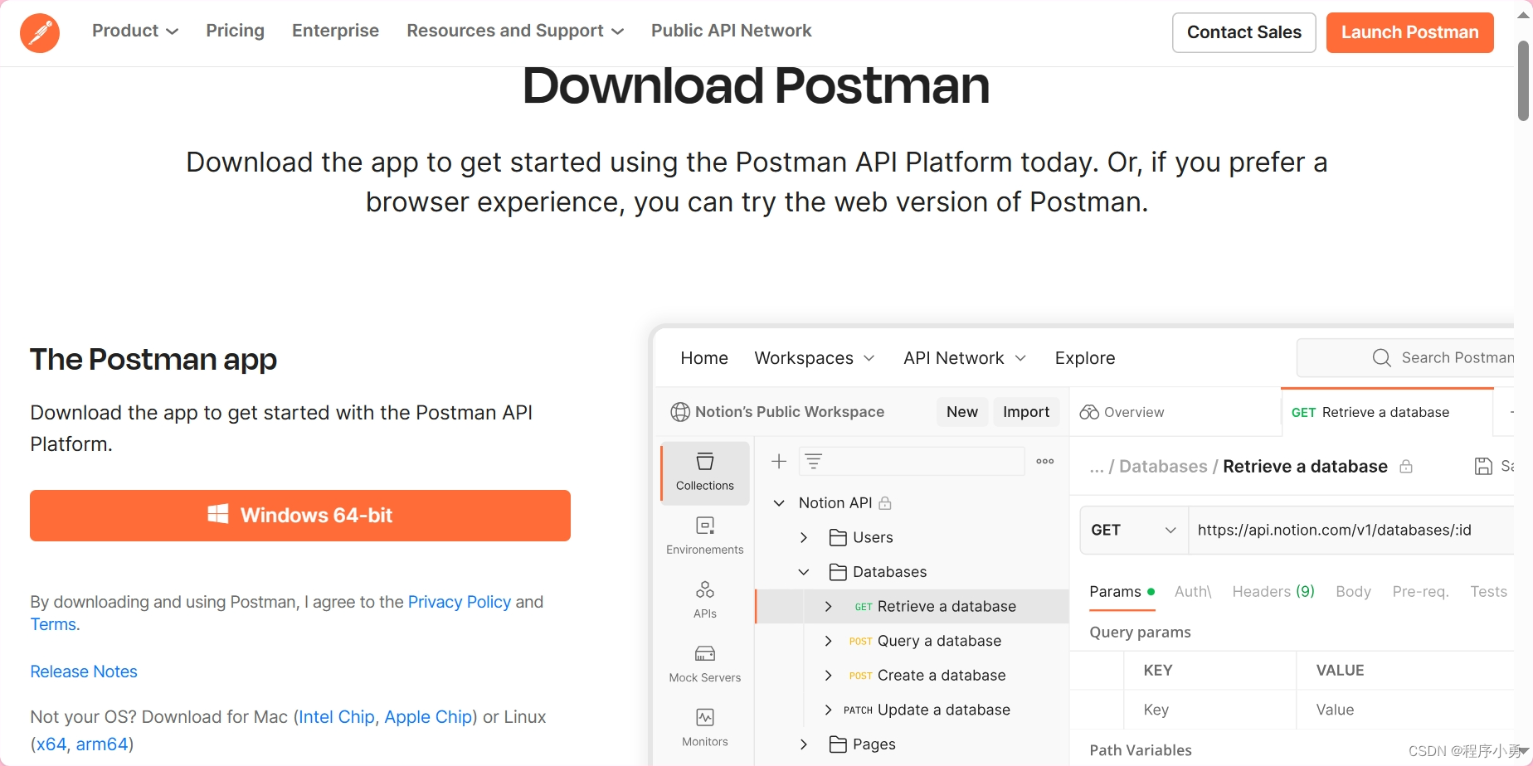The image size is (1533, 766).
Task: Click the plus add collection icon
Action: pyautogui.click(x=778, y=462)
